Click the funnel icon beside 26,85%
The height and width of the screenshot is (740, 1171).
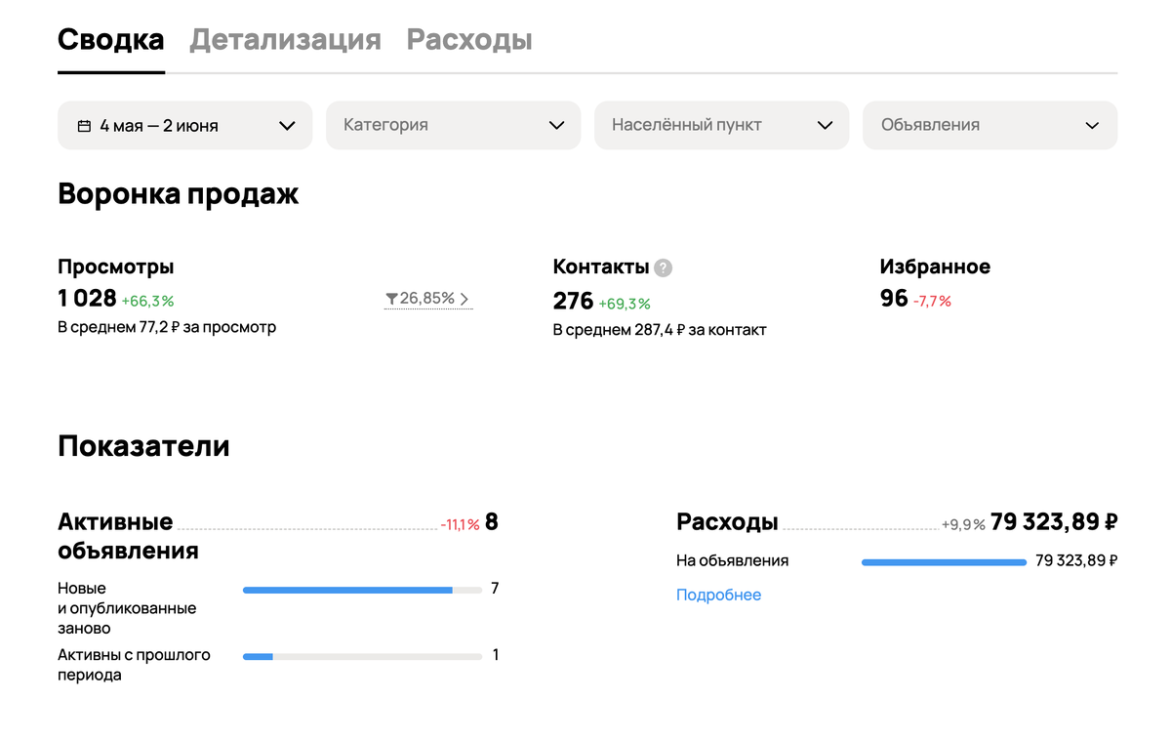(x=391, y=299)
